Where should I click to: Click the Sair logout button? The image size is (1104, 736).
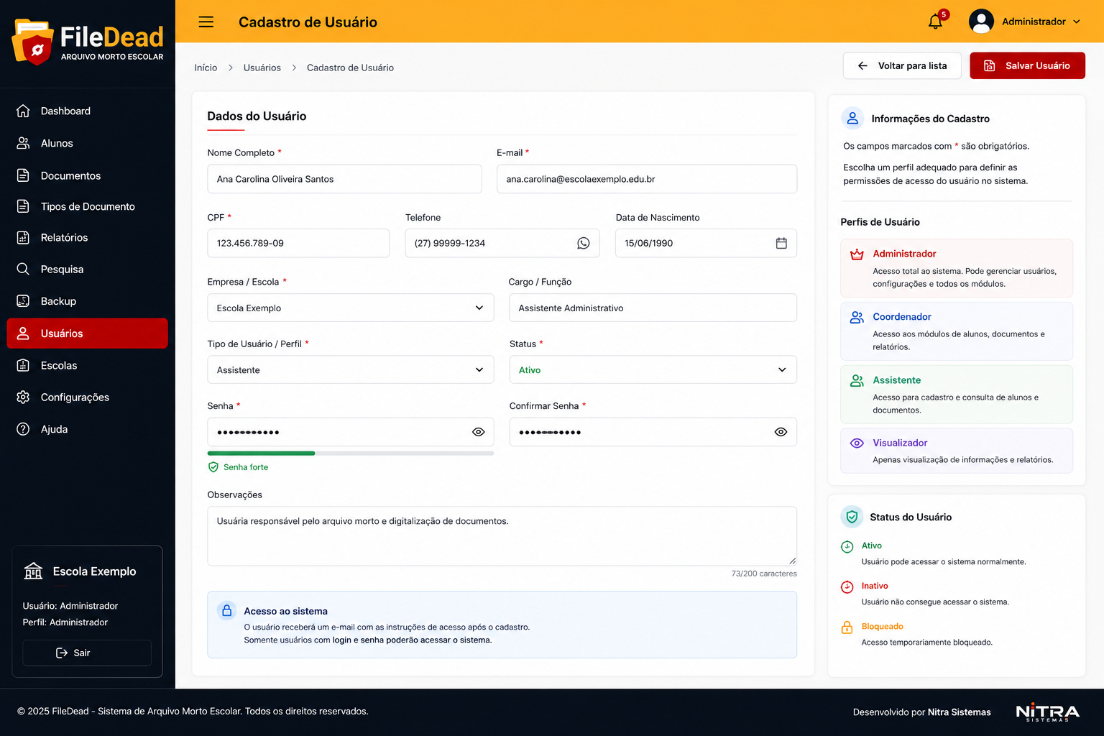tap(87, 653)
